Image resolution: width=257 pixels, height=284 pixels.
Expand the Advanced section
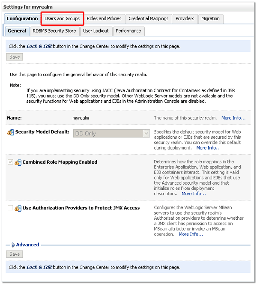[27, 245]
